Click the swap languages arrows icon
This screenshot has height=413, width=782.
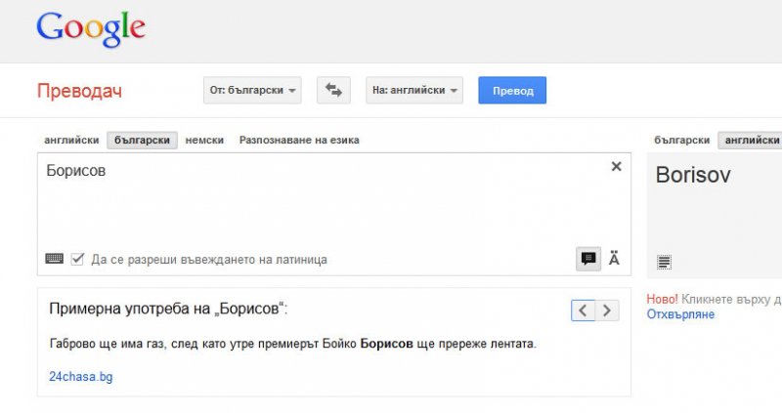click(333, 91)
